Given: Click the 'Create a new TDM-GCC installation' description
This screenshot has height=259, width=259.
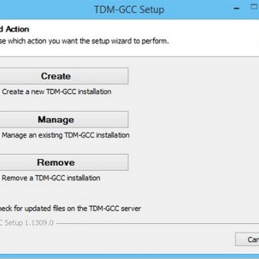Looking at the screenshot, I should tap(56, 92).
